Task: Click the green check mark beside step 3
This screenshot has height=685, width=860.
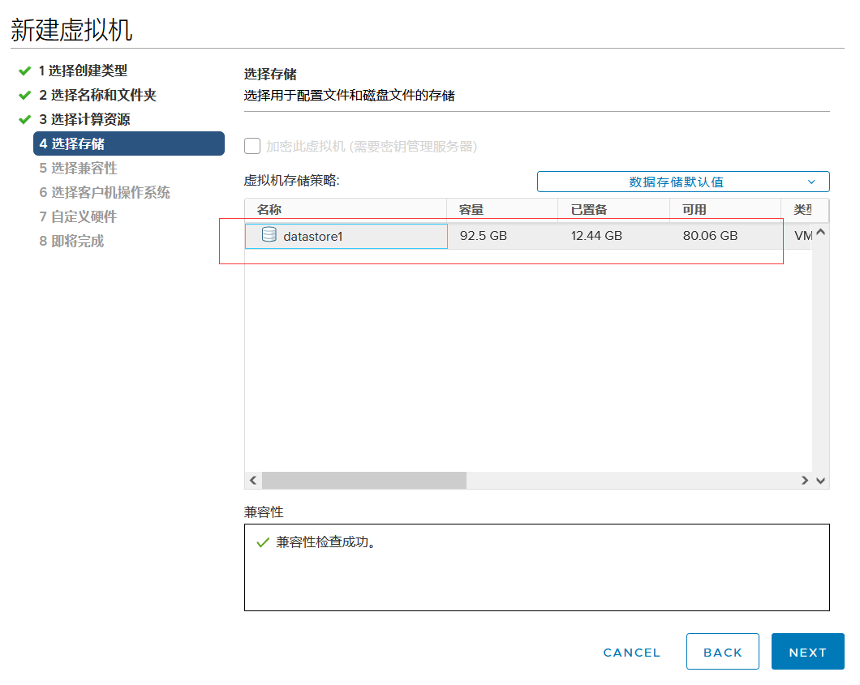Action: tap(24, 119)
